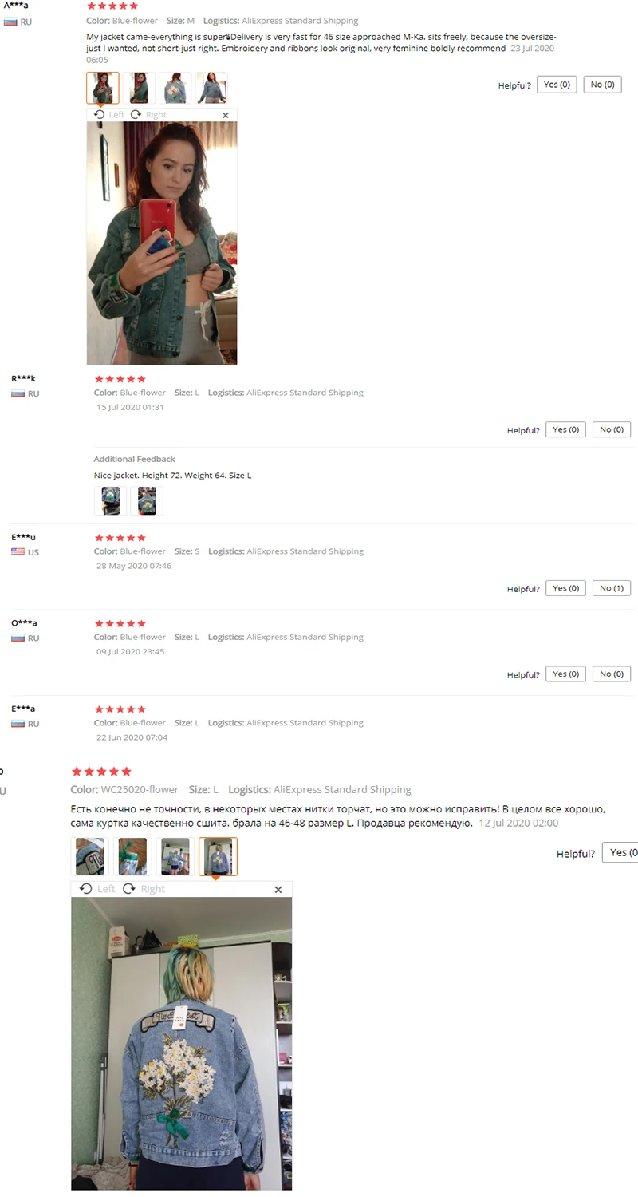Screen dimensions: 638x1197
Task: Click the enlarged mirror selfie photo
Action: point(162,243)
